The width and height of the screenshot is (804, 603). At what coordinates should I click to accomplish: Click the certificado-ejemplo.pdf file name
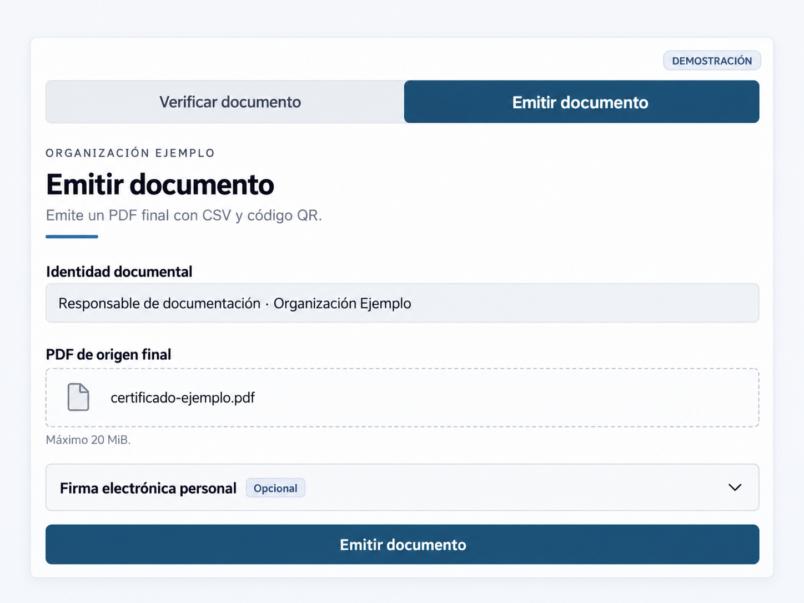tap(183, 398)
